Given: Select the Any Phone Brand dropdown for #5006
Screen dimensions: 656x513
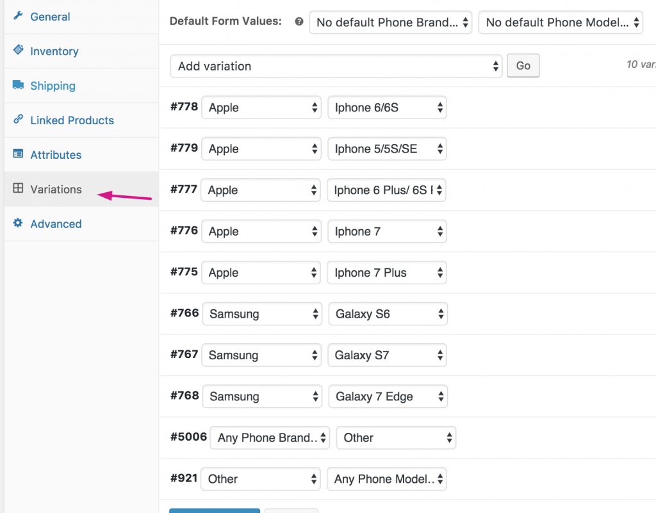Looking at the screenshot, I should tap(270, 438).
